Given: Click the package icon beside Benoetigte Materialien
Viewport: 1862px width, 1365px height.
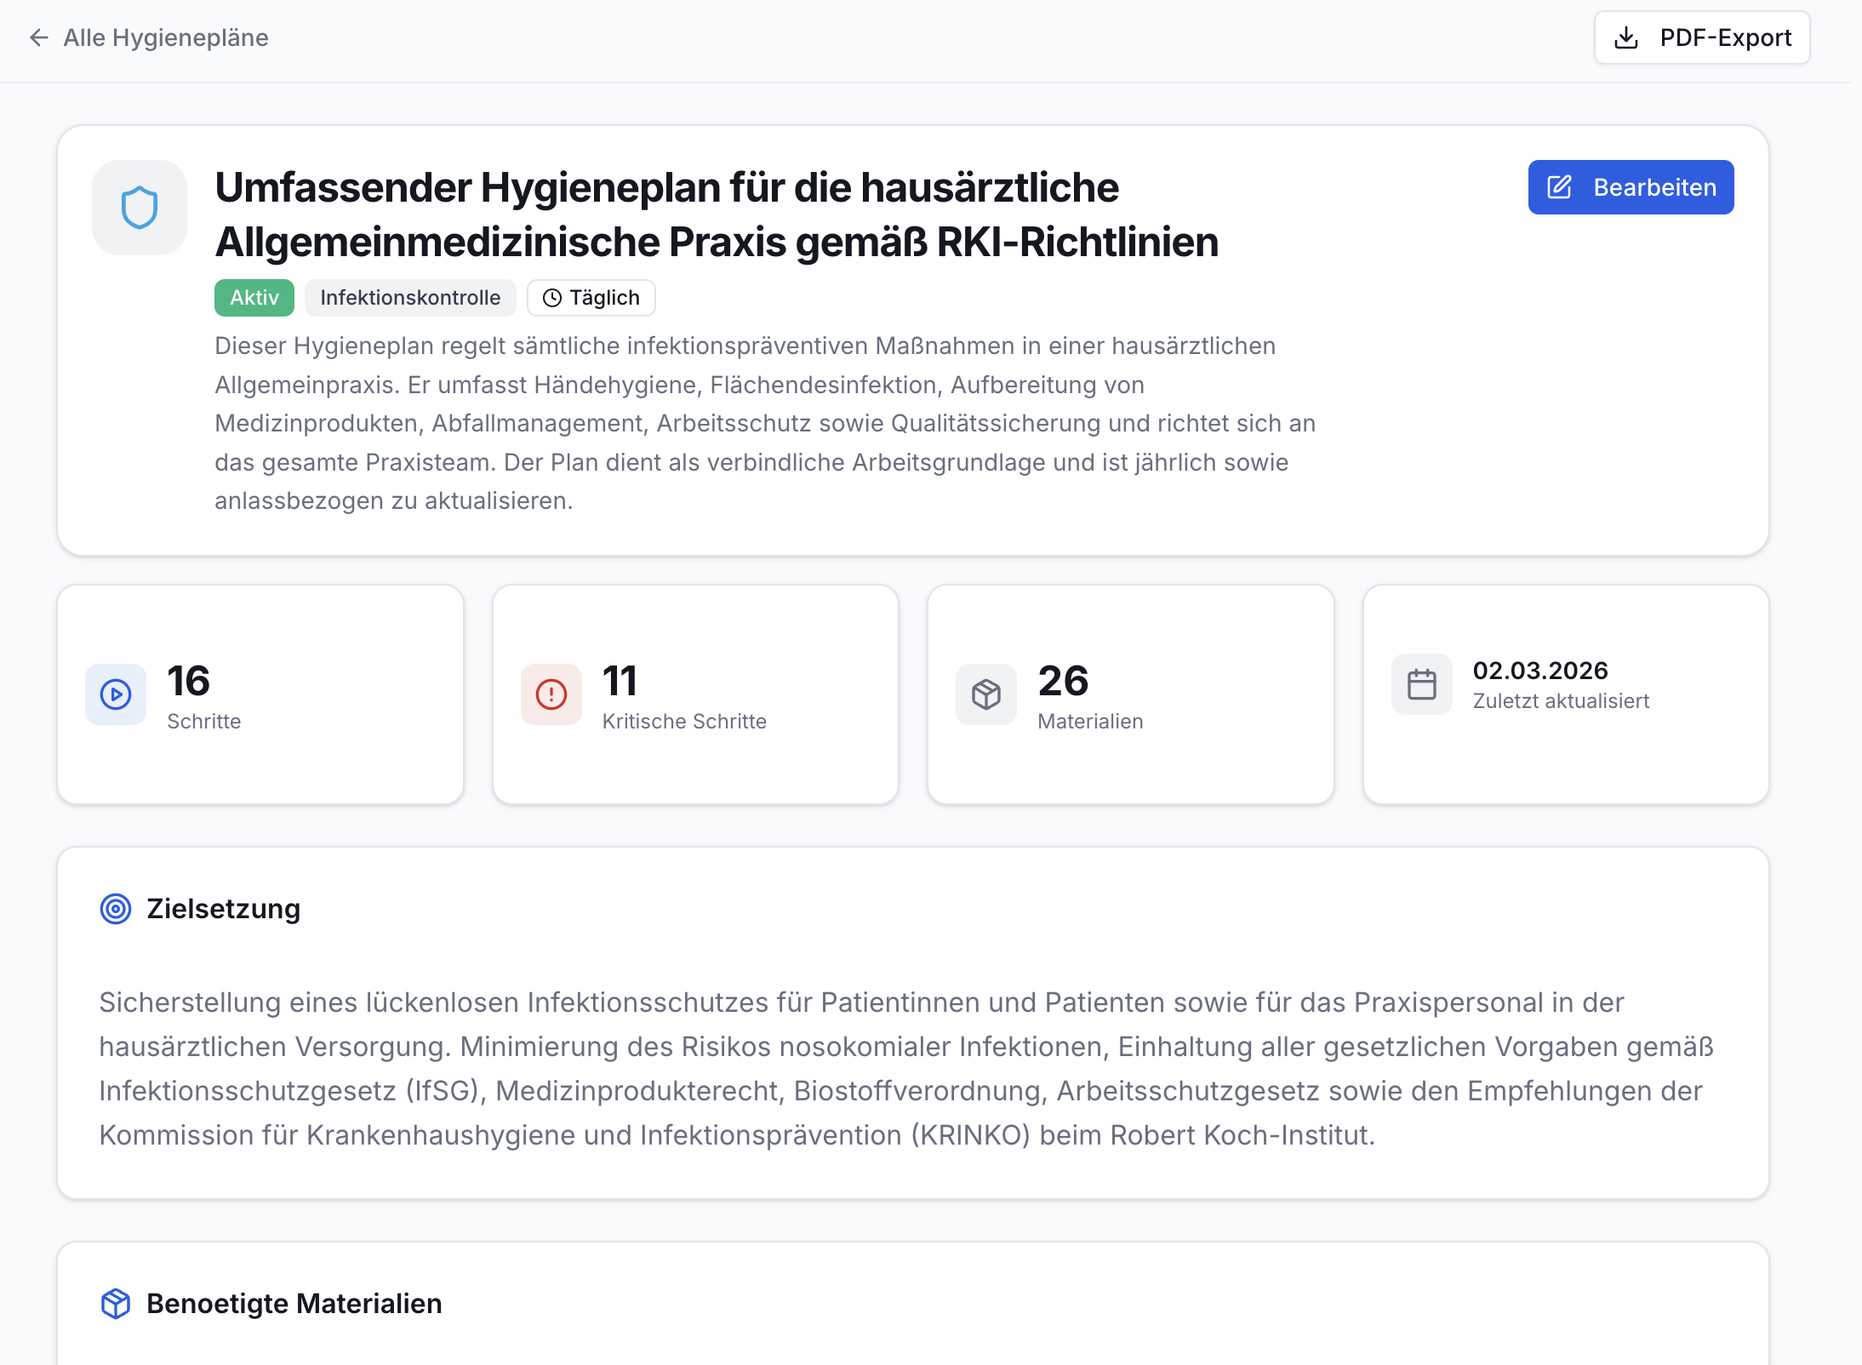Looking at the screenshot, I should coord(116,1304).
